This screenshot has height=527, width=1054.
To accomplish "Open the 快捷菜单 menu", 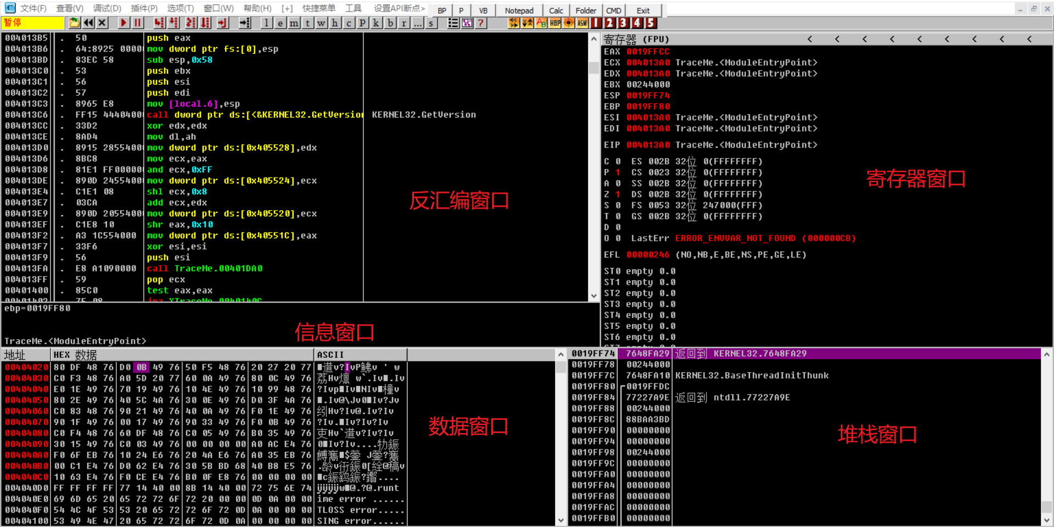I will [319, 8].
